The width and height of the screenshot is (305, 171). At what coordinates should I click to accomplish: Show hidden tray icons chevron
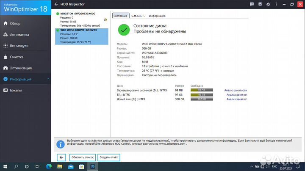tap(252, 166)
